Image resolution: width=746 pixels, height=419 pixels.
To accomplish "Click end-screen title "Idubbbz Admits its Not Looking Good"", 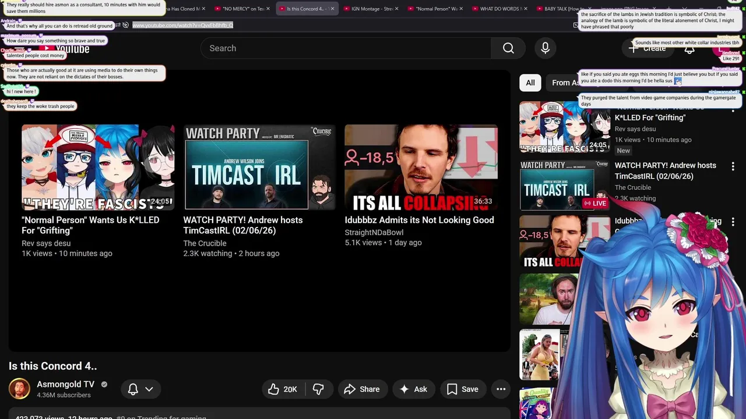I will 420,220.
